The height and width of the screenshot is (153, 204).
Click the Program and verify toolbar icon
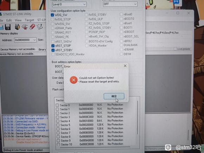40,27
